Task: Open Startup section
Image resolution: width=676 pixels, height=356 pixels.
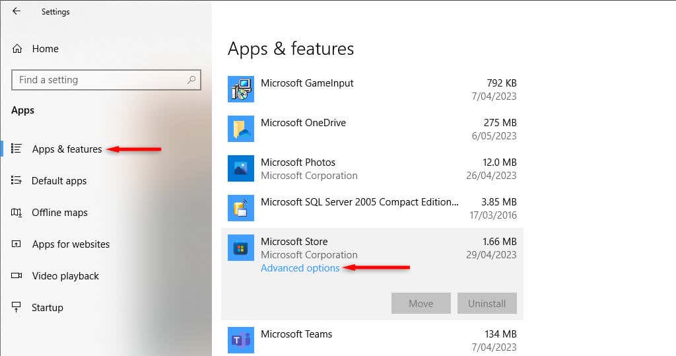Action: pos(48,308)
